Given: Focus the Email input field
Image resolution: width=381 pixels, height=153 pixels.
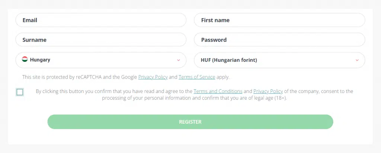Looking at the screenshot, I should point(100,20).
